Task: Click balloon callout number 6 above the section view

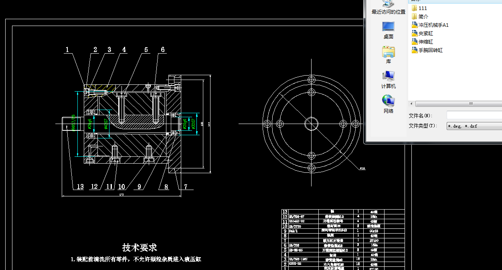Action: click(x=163, y=50)
